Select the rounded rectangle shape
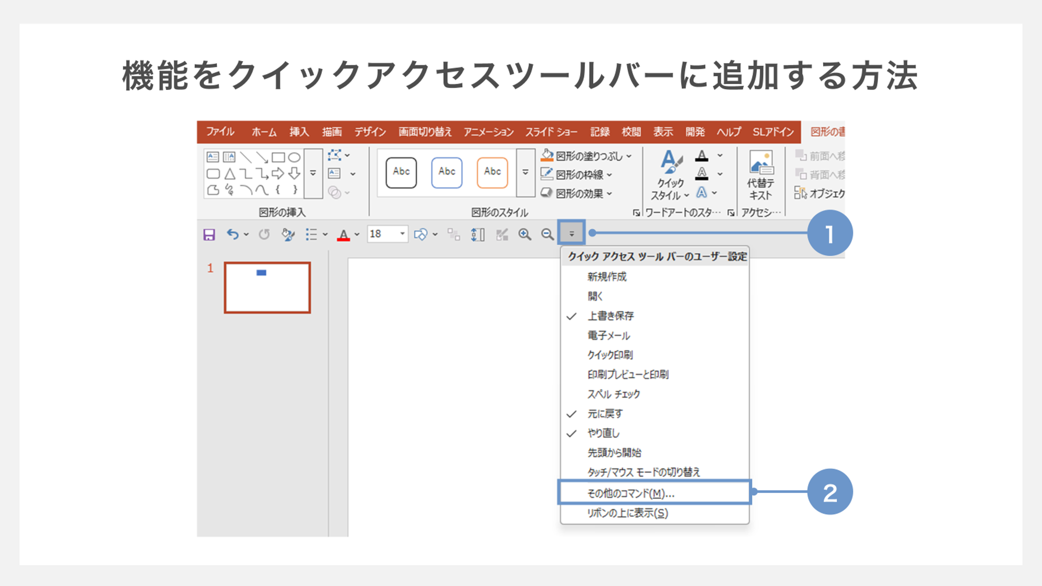The width and height of the screenshot is (1042, 586). tap(213, 173)
